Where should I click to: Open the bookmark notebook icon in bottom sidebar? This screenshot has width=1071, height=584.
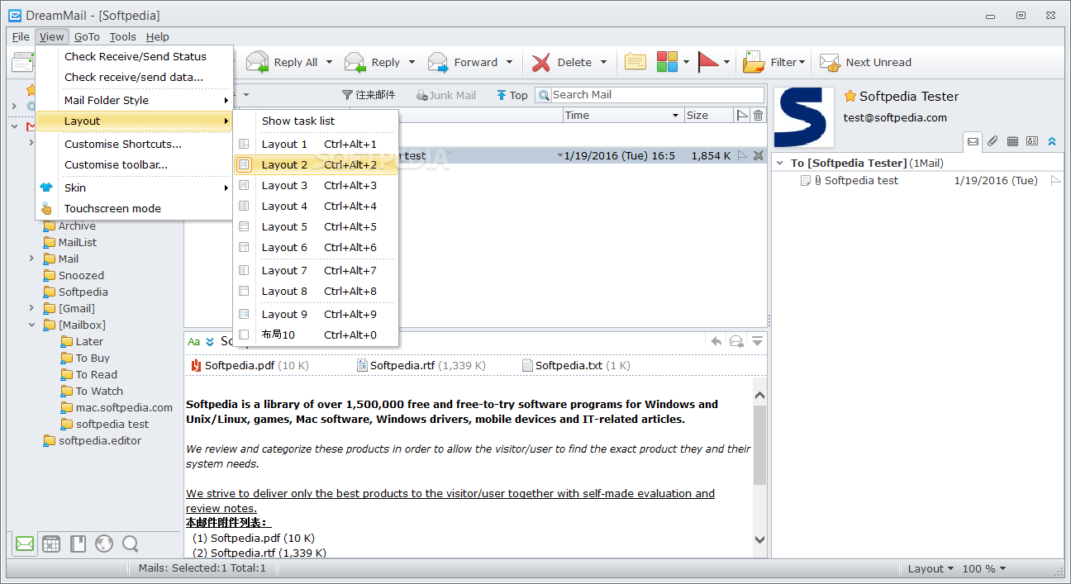(x=78, y=544)
